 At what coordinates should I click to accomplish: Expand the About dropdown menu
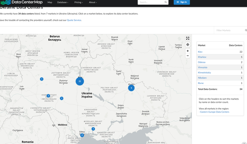(x=93, y=2)
